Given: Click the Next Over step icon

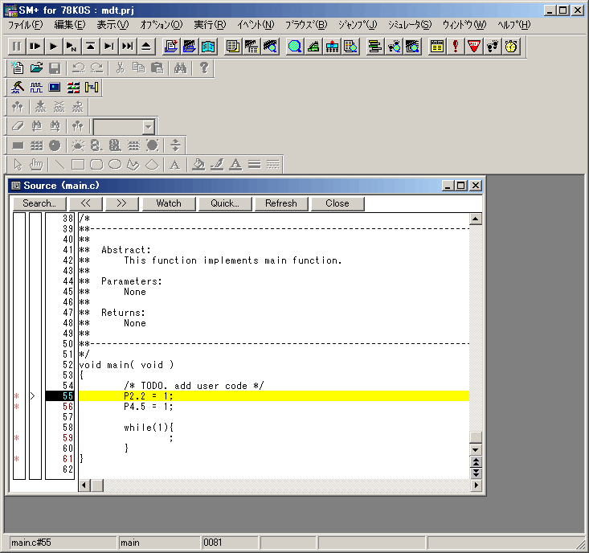Looking at the screenshot, I should coord(127,47).
